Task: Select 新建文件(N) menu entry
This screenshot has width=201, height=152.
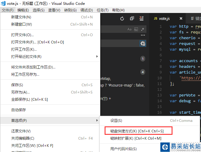Action: point(50,17)
